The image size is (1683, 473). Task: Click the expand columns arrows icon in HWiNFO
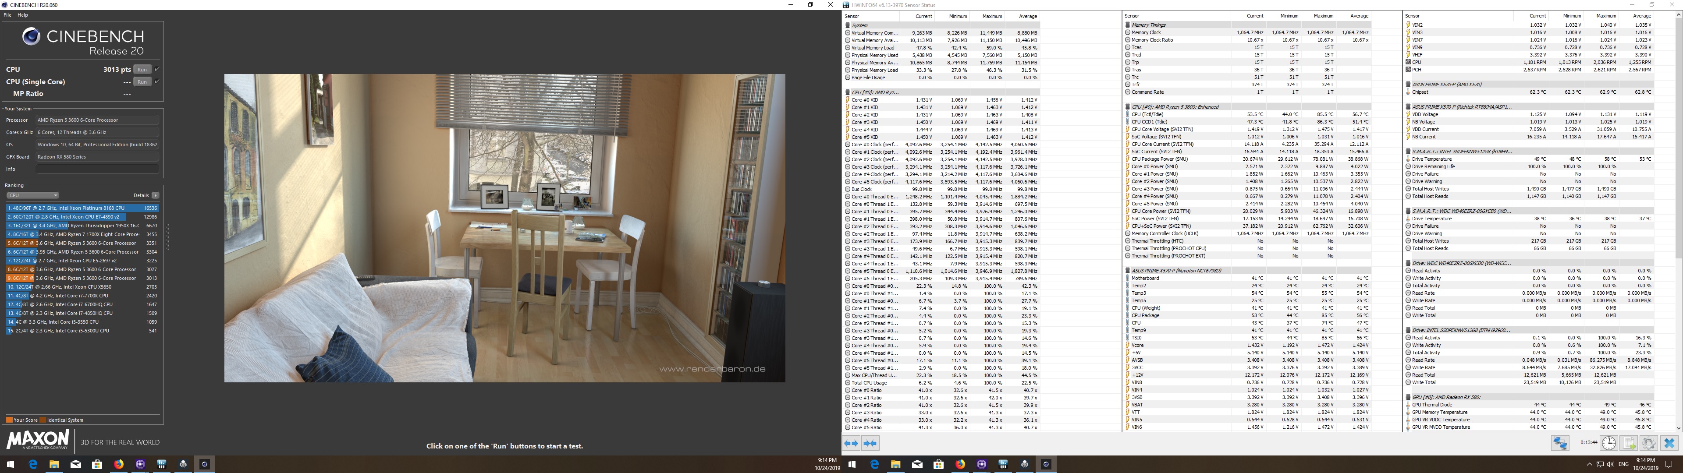(851, 444)
